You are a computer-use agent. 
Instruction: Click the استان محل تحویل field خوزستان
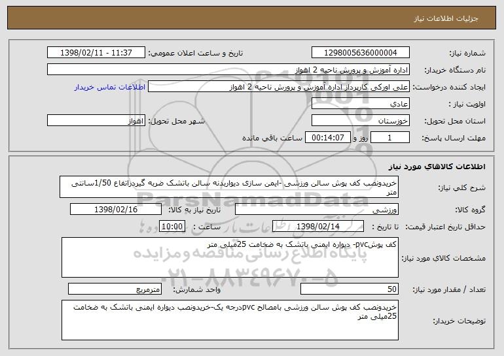[360, 120]
